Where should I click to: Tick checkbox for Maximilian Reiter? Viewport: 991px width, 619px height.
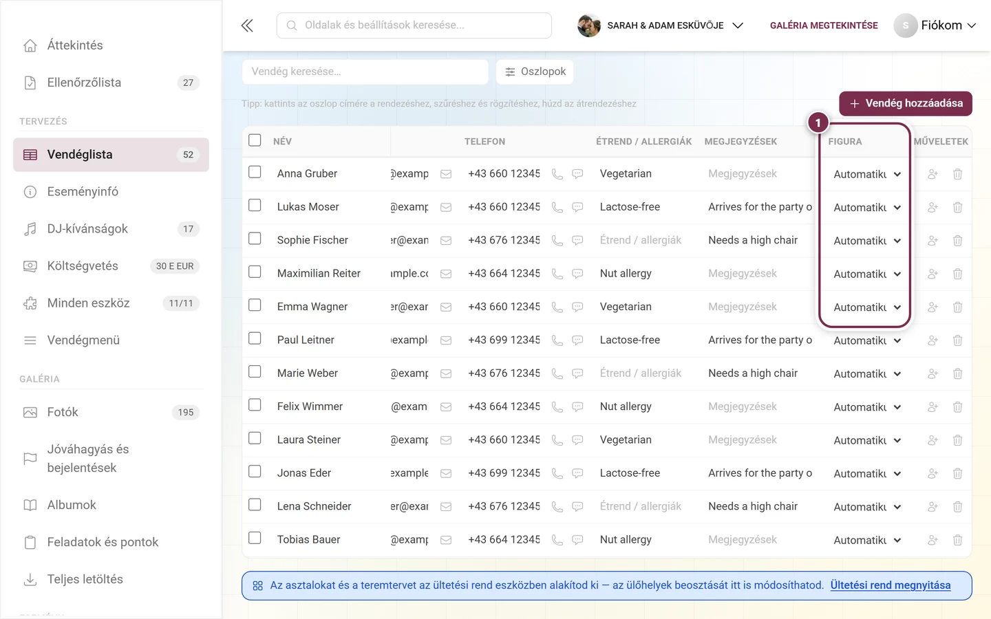[255, 272]
